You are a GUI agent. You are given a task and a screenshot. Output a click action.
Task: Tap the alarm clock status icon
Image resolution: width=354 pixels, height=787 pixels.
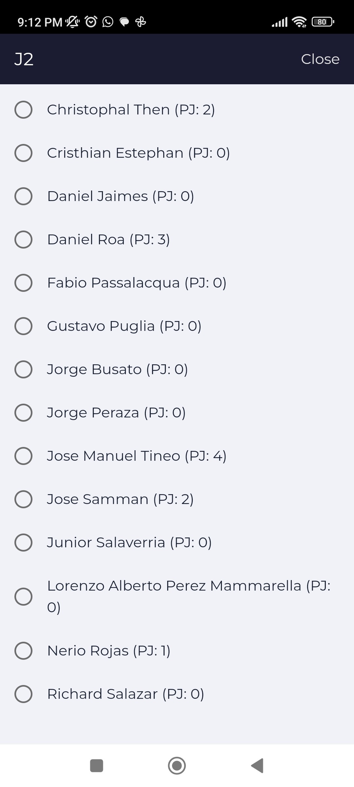pyautogui.click(x=91, y=22)
